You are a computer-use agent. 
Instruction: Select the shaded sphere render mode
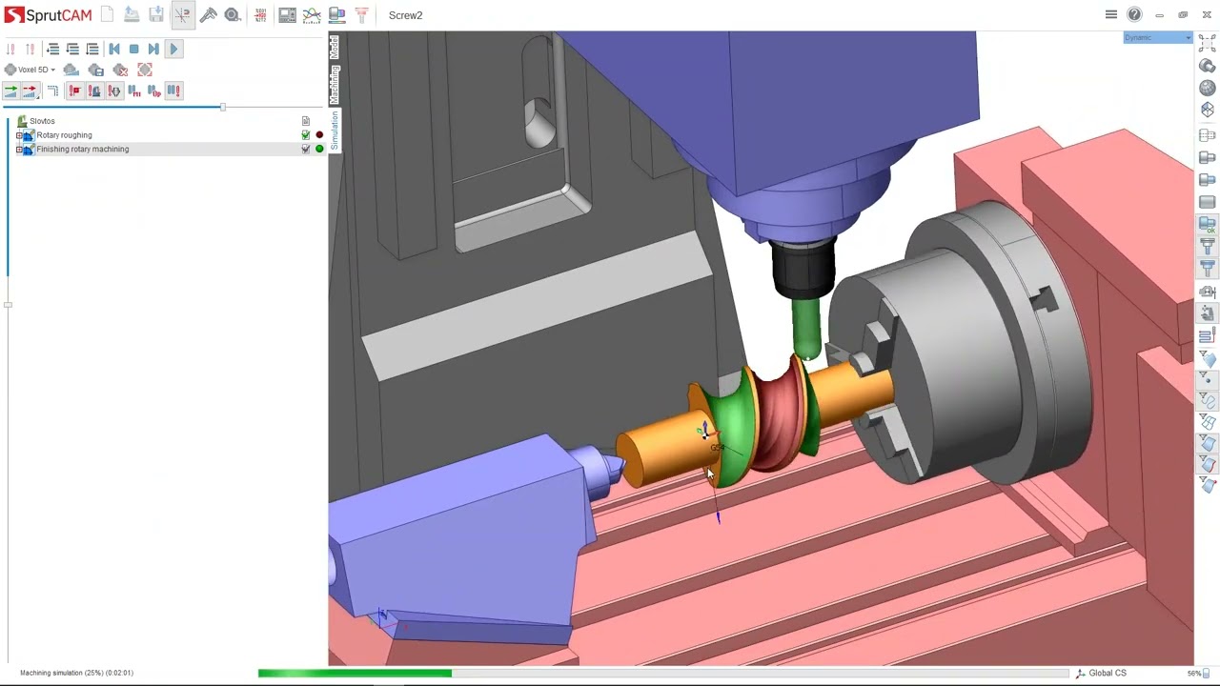[x=1208, y=88]
